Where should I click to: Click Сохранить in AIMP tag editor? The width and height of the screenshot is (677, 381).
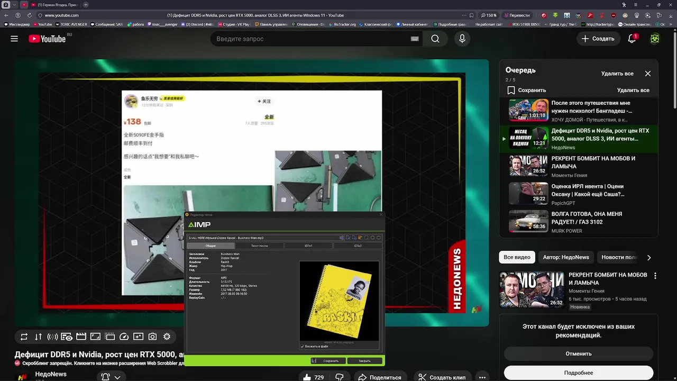pyautogui.click(x=328, y=361)
